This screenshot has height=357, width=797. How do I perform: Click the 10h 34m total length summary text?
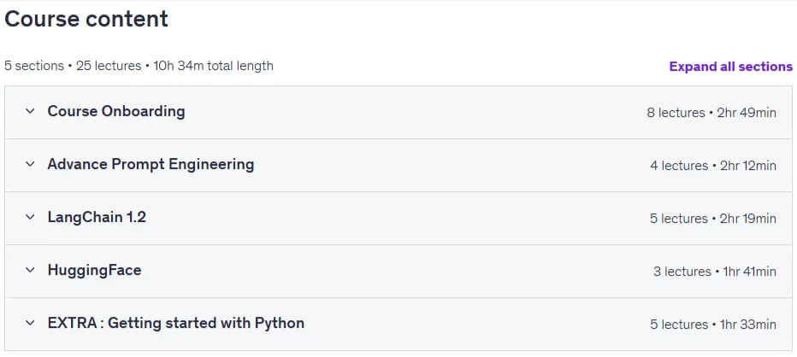tap(214, 66)
